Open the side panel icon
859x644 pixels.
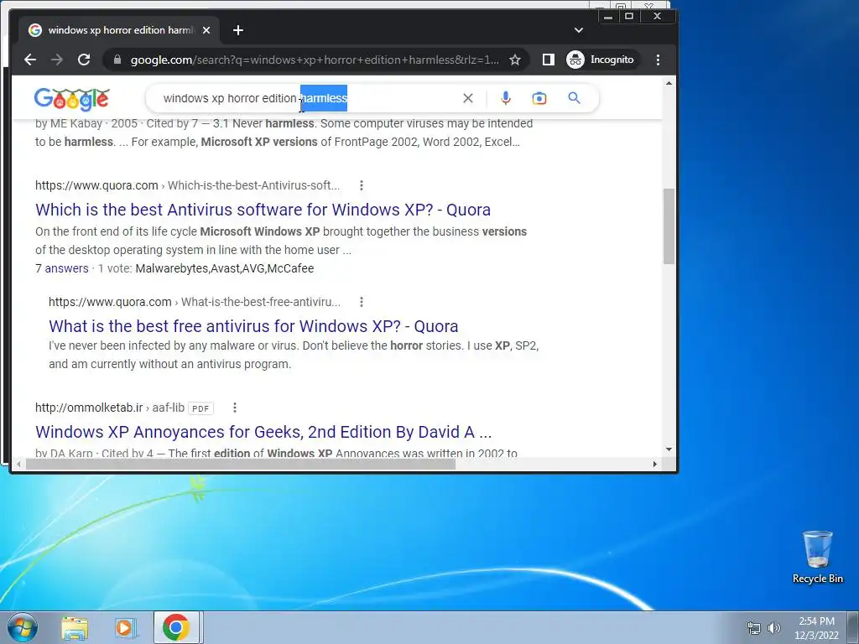[549, 60]
